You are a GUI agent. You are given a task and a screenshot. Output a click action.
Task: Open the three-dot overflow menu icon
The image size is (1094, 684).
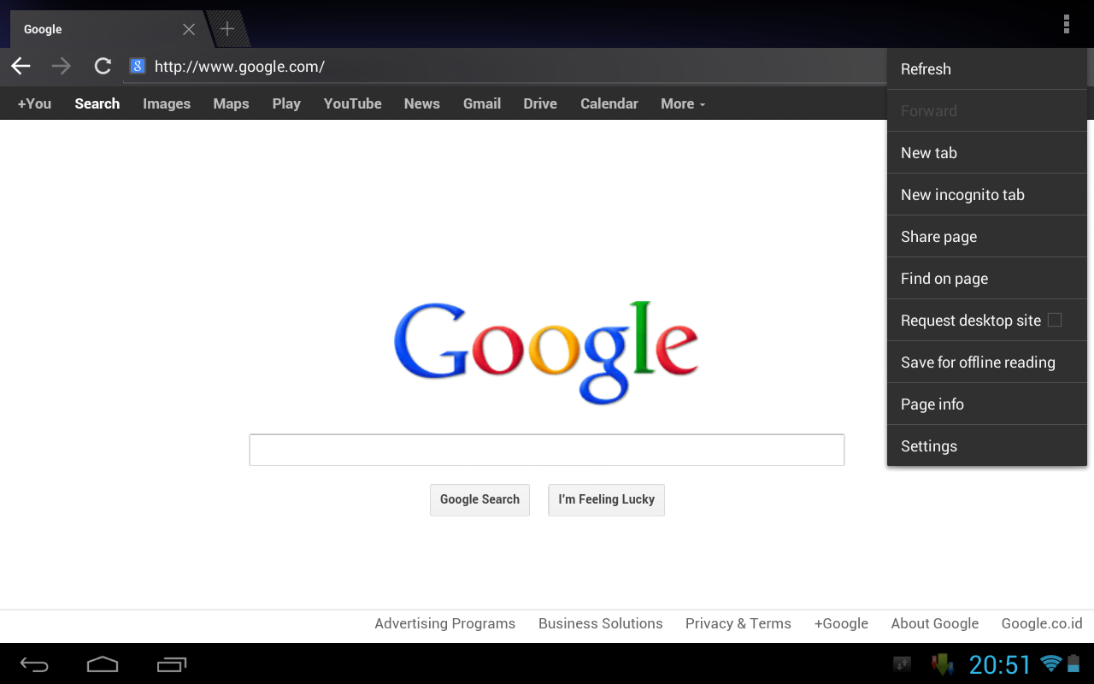click(x=1066, y=24)
